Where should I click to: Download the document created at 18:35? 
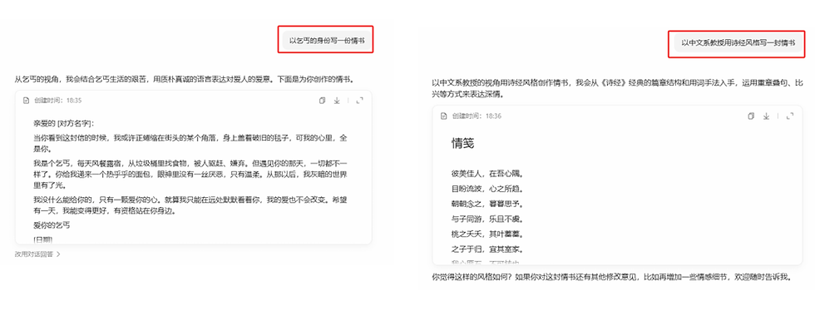pos(336,101)
